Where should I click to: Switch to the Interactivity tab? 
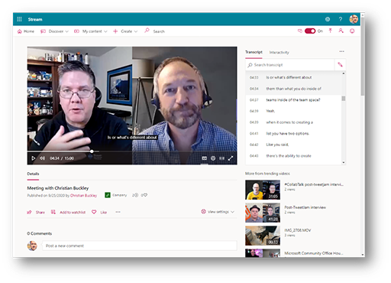pos(279,52)
